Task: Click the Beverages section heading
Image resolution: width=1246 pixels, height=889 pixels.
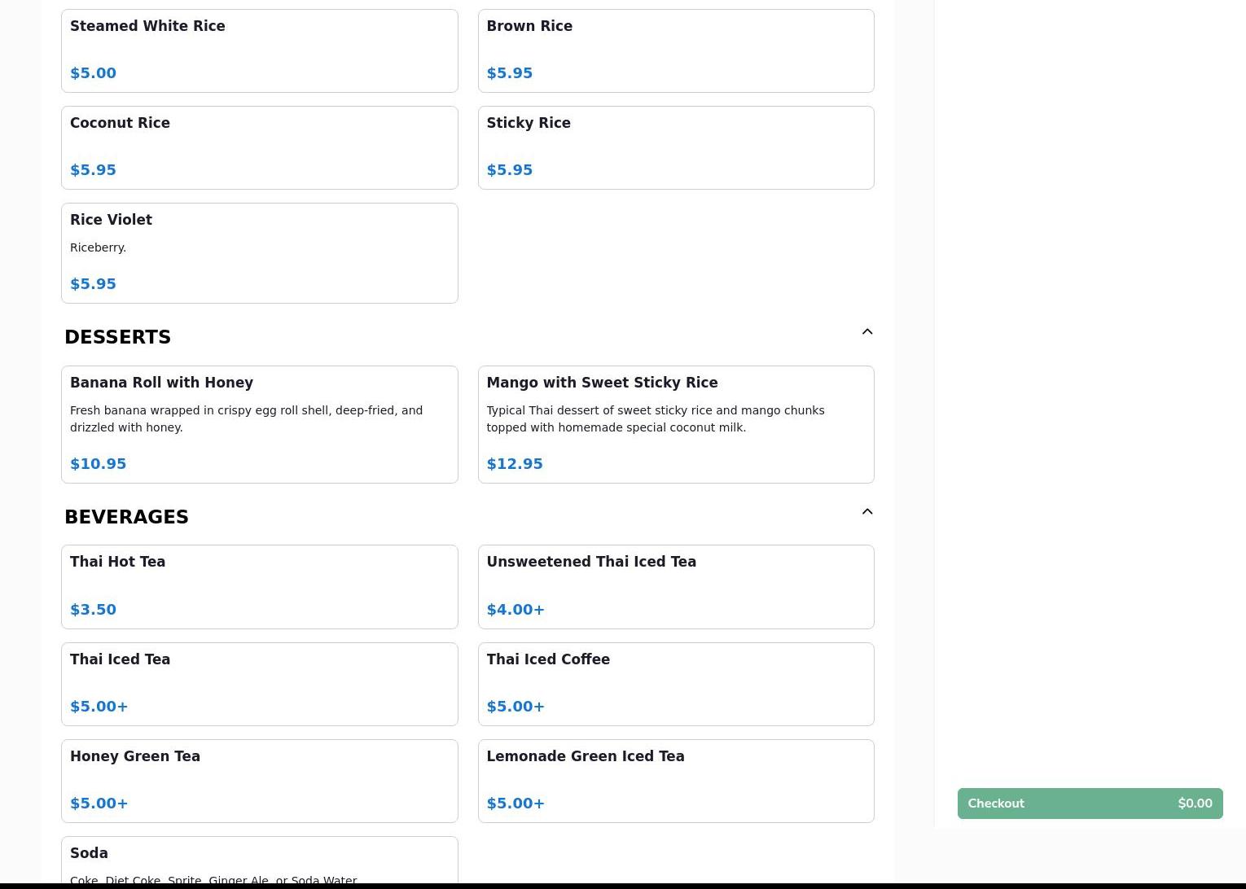Action: [x=126, y=517]
